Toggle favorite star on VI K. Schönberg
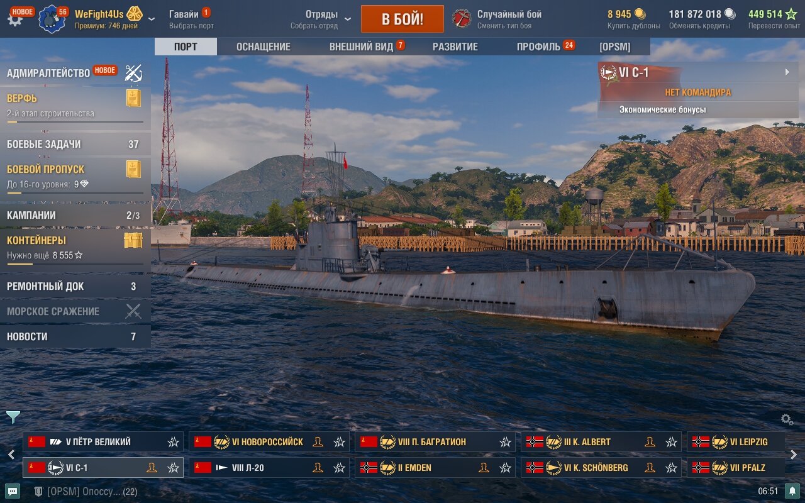This screenshot has height=503, width=805. (x=672, y=468)
